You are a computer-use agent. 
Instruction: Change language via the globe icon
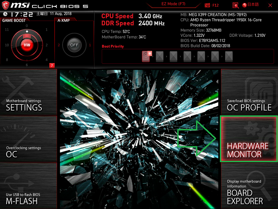(x=244, y=5)
